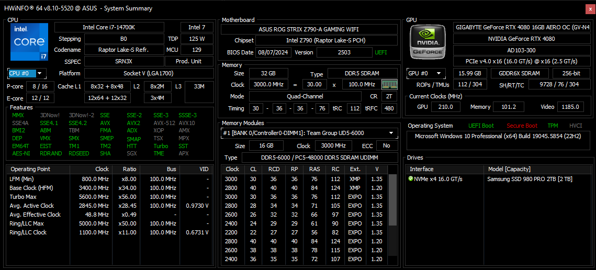
Task: Select the Ring/LLC Max row
Action: (109, 223)
